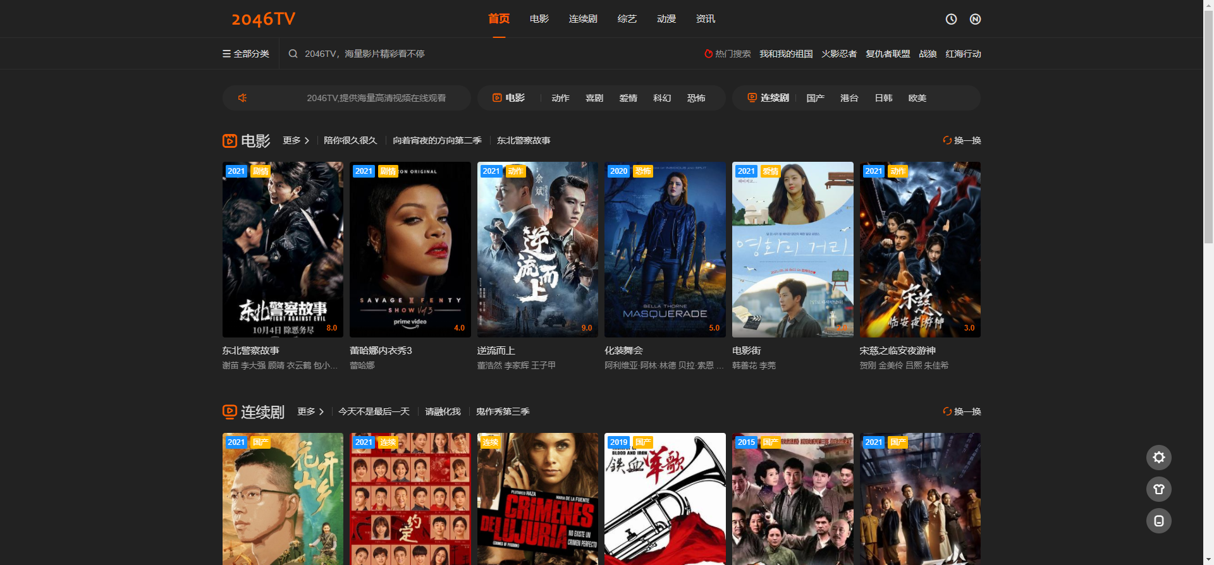Filter movies by 喜剧 genre
Screen dimensions: 1214x565
[x=594, y=98]
